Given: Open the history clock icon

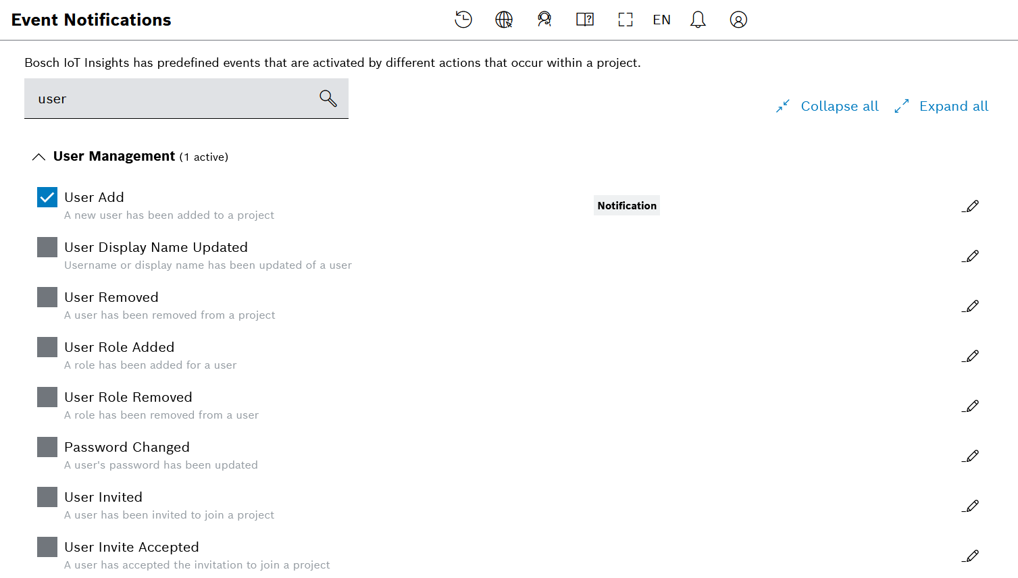Looking at the screenshot, I should coord(463,20).
